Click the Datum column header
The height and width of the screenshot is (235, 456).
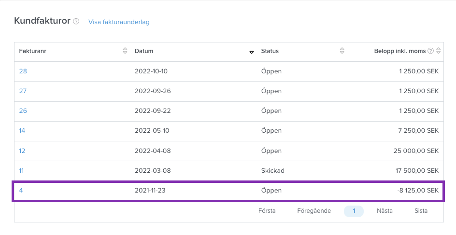pos(144,51)
